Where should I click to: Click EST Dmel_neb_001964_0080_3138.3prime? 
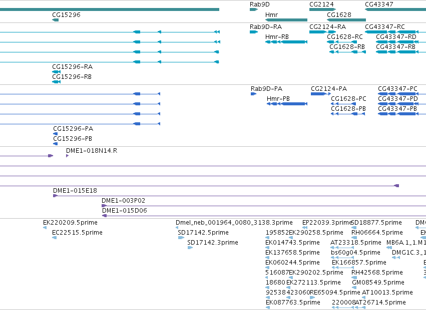234,223
